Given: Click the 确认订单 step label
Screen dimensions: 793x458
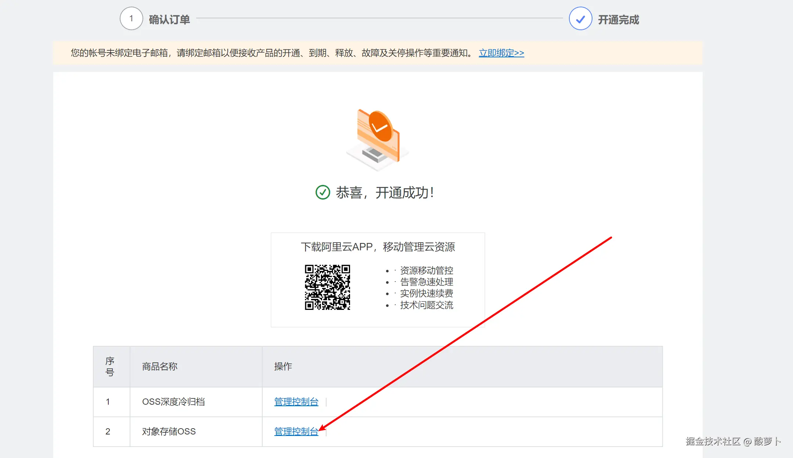Looking at the screenshot, I should point(169,19).
